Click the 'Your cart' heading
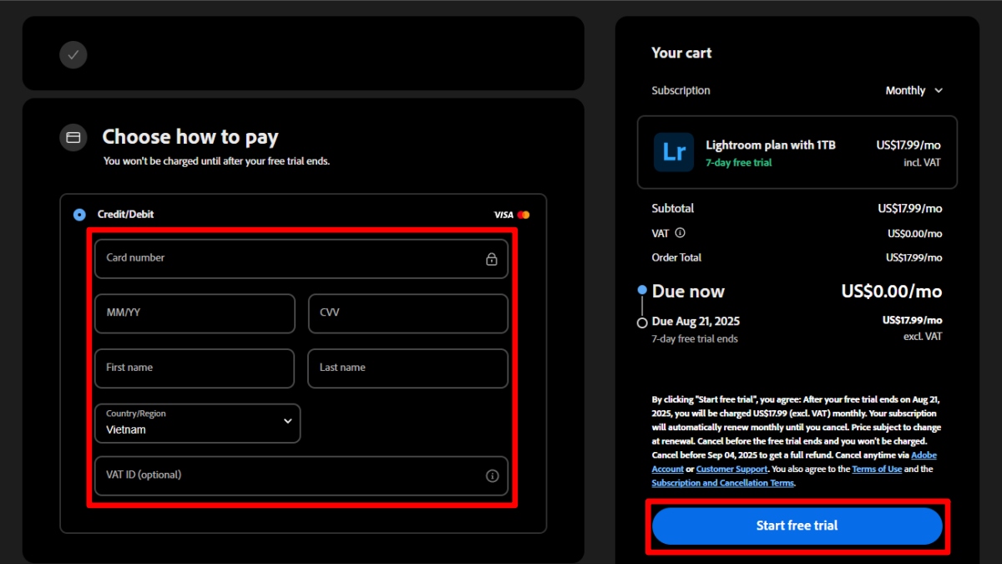 (681, 53)
